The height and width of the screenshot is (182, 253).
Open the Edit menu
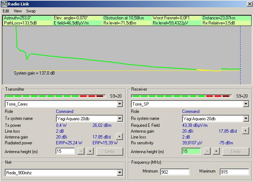(x=6, y=11)
